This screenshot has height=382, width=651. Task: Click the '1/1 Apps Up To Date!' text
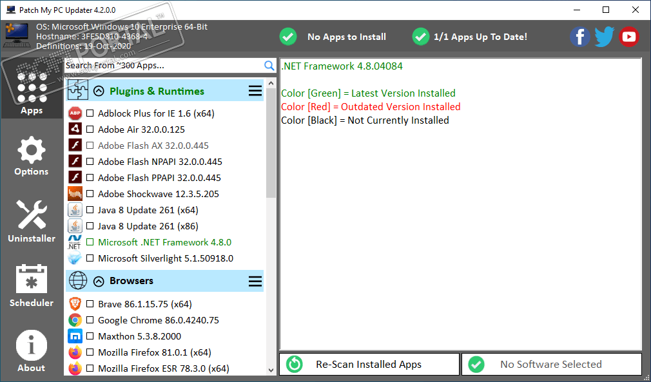click(480, 37)
